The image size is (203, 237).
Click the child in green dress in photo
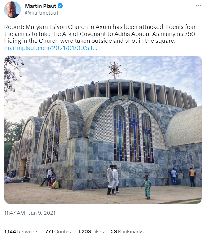point(147,186)
